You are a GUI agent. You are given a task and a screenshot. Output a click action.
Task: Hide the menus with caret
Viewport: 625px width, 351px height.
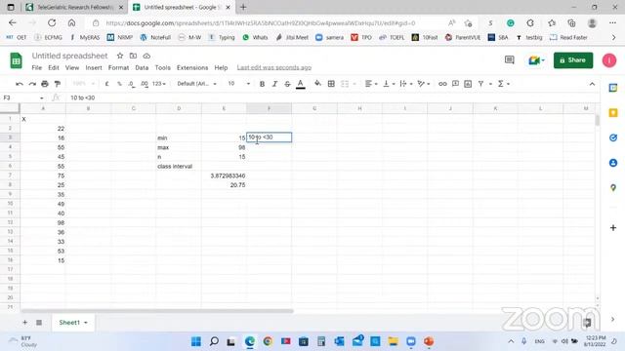coord(592,84)
